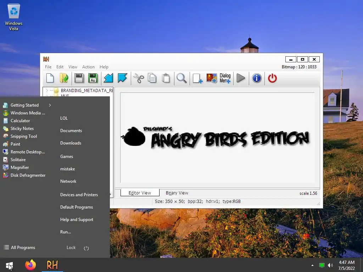Click the green monitor tray icon
The width and height of the screenshot is (363, 272).
pos(322,265)
